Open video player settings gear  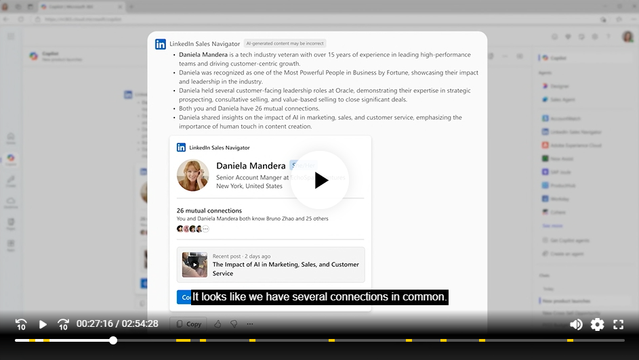tap(597, 324)
